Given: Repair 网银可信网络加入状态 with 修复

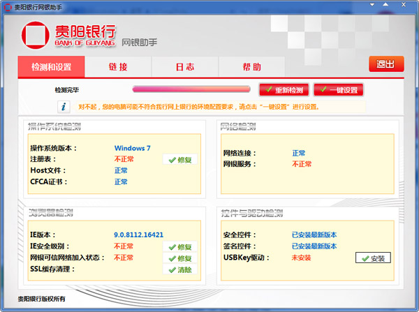Looking at the screenshot, I should (x=180, y=258).
